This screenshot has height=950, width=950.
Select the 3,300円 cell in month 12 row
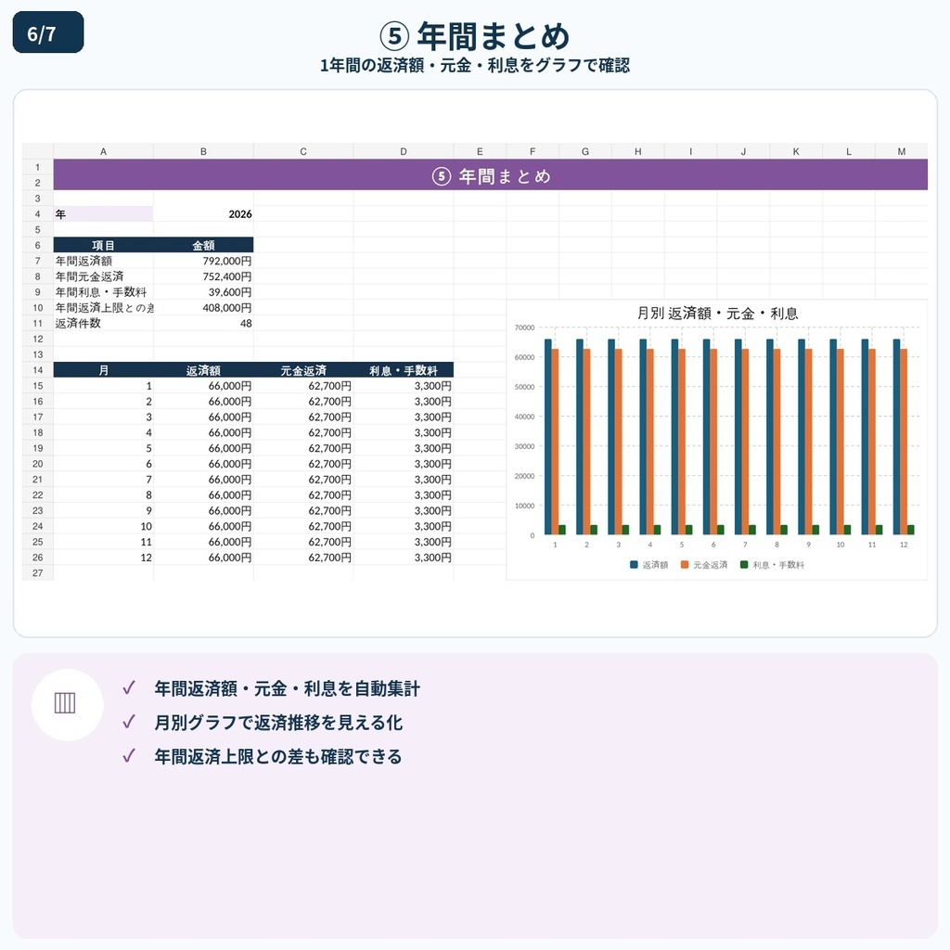[404, 558]
